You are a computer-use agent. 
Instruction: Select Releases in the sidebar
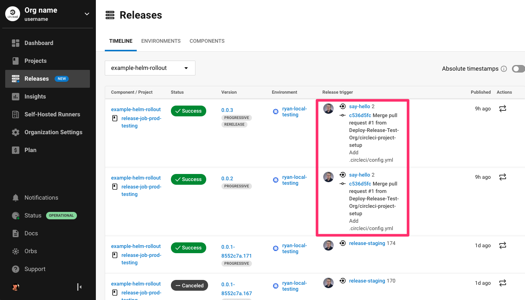[x=48, y=79]
